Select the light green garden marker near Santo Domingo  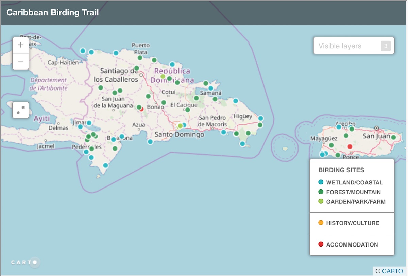(x=180, y=126)
